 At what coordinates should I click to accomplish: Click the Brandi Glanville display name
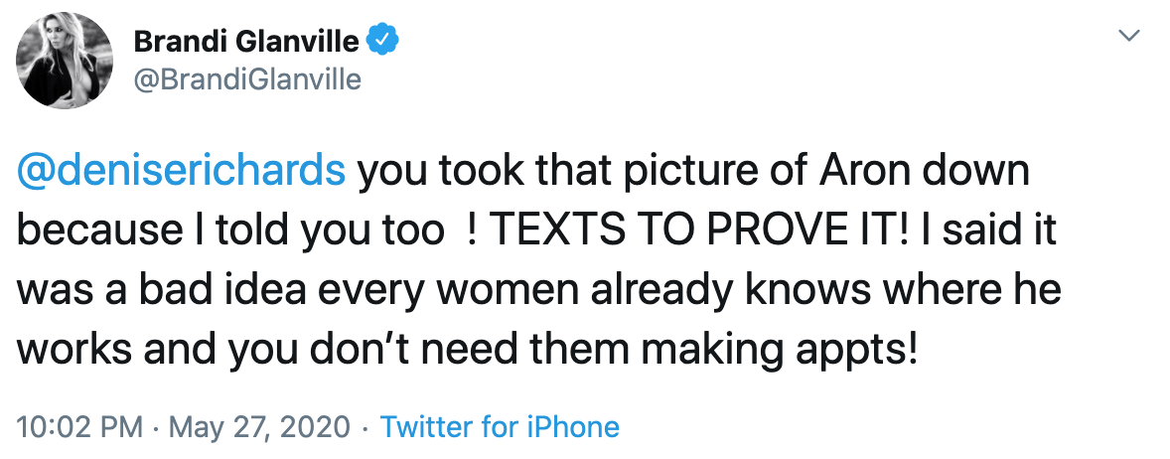click(x=247, y=40)
